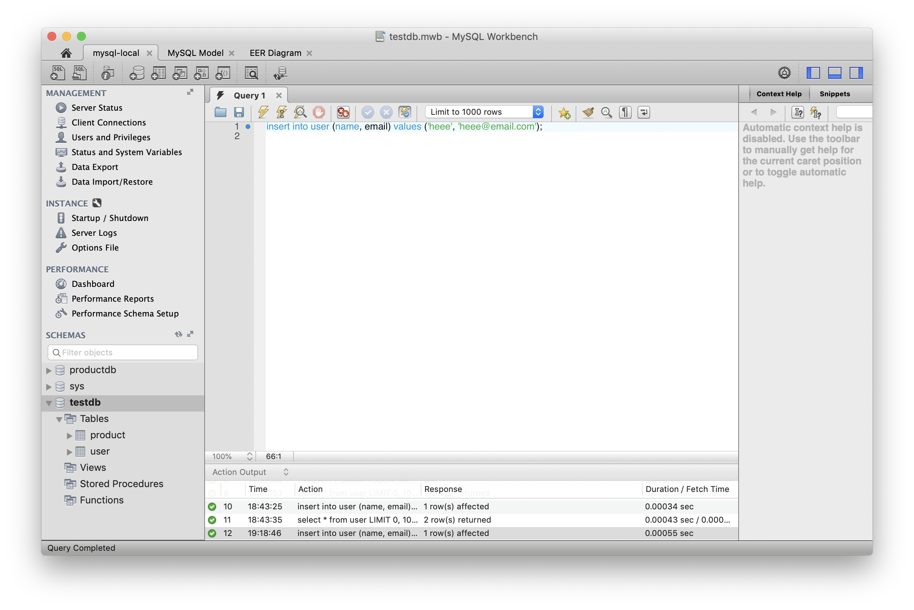This screenshot has height=610, width=914.
Task: Open Data Export
Action: point(95,167)
